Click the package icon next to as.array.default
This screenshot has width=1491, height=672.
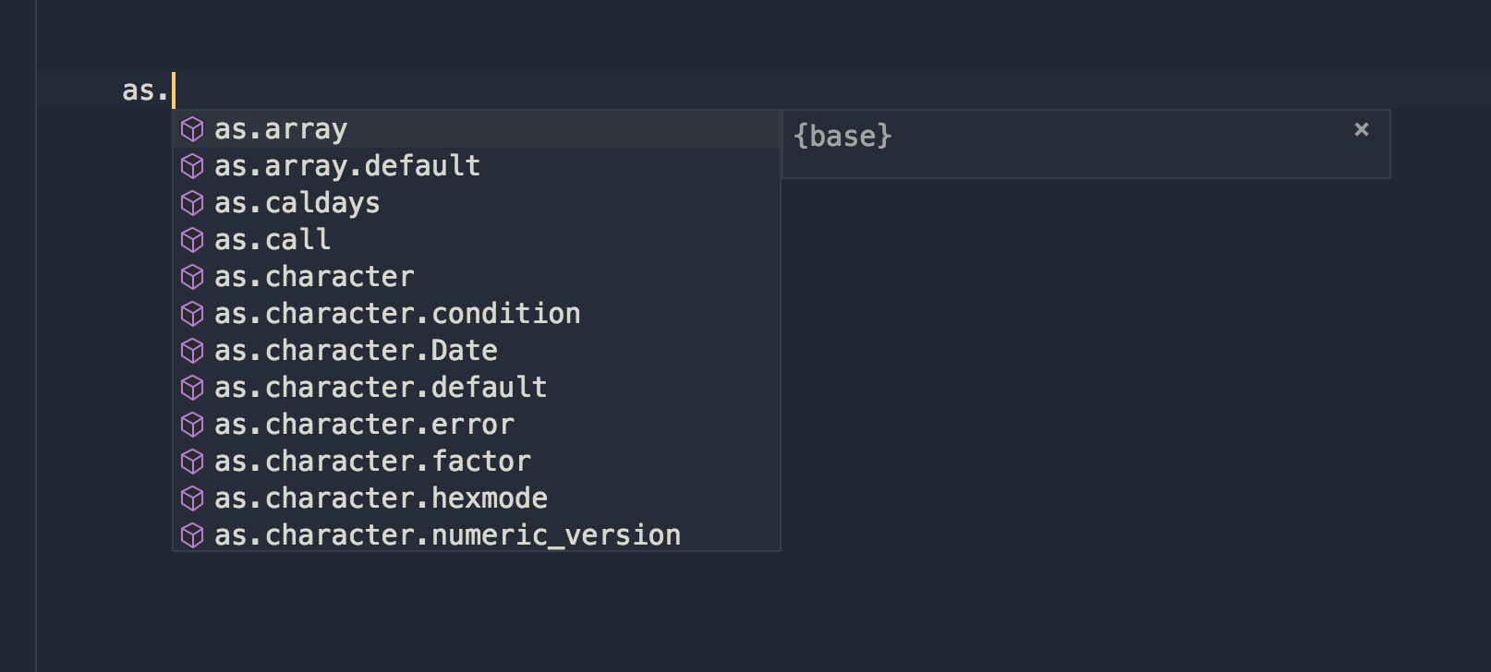pyautogui.click(x=193, y=166)
